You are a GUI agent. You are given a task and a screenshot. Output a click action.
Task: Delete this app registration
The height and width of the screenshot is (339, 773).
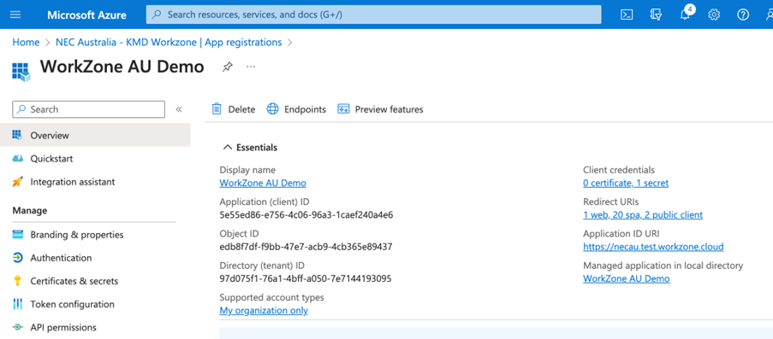(234, 109)
